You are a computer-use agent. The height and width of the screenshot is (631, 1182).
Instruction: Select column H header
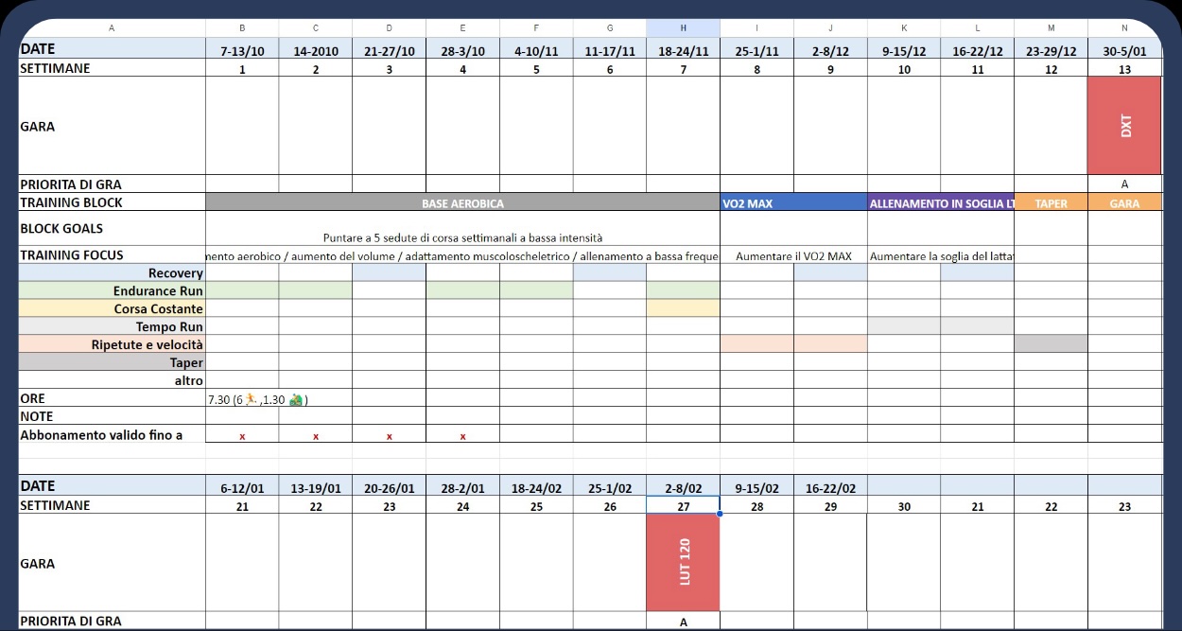(x=683, y=28)
